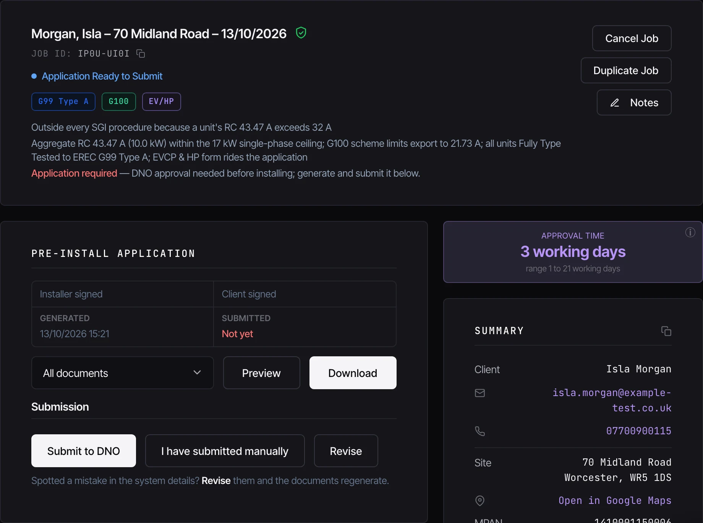Click the green shield verified icon
The height and width of the screenshot is (523, 703).
[301, 33]
